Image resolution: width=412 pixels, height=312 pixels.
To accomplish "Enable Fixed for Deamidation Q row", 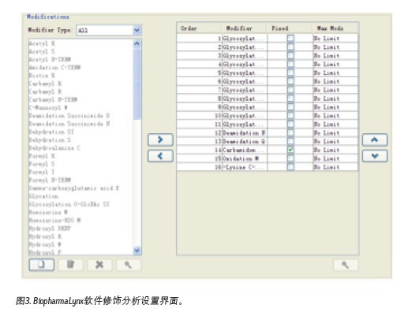I will pos(290,141).
